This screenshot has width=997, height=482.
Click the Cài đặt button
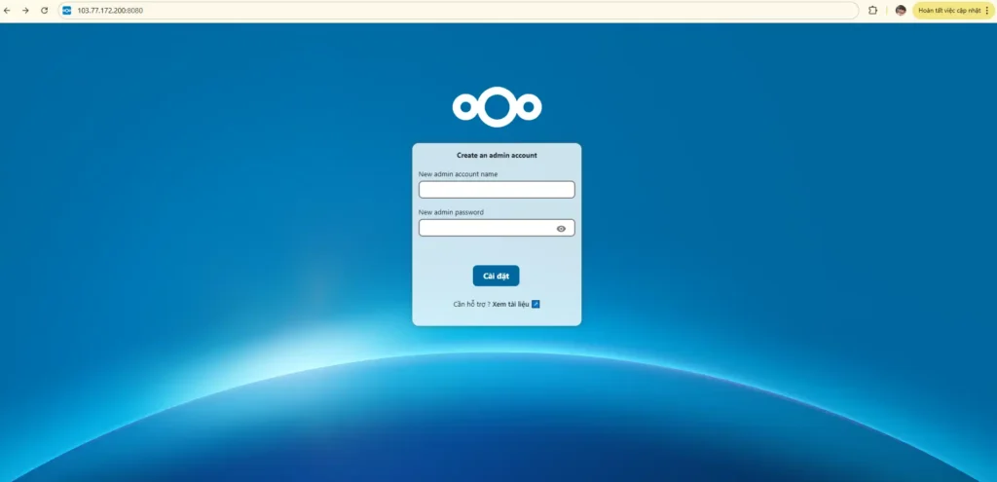(496, 276)
